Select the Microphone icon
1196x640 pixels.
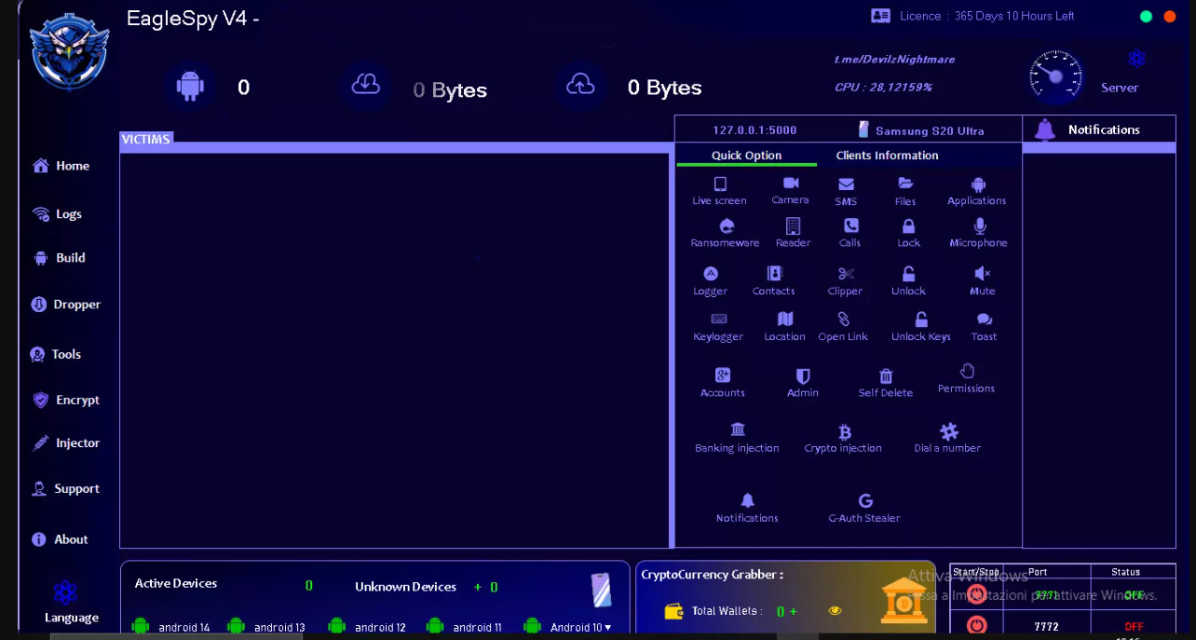(x=980, y=225)
